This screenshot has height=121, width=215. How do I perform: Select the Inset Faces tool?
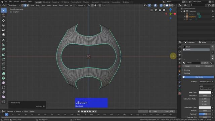4,54
